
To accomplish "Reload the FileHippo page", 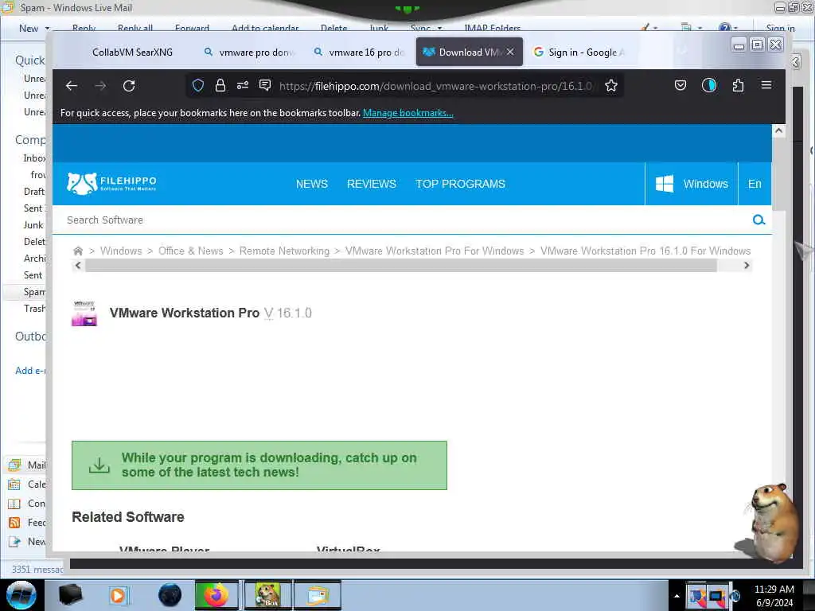I will click(x=129, y=86).
